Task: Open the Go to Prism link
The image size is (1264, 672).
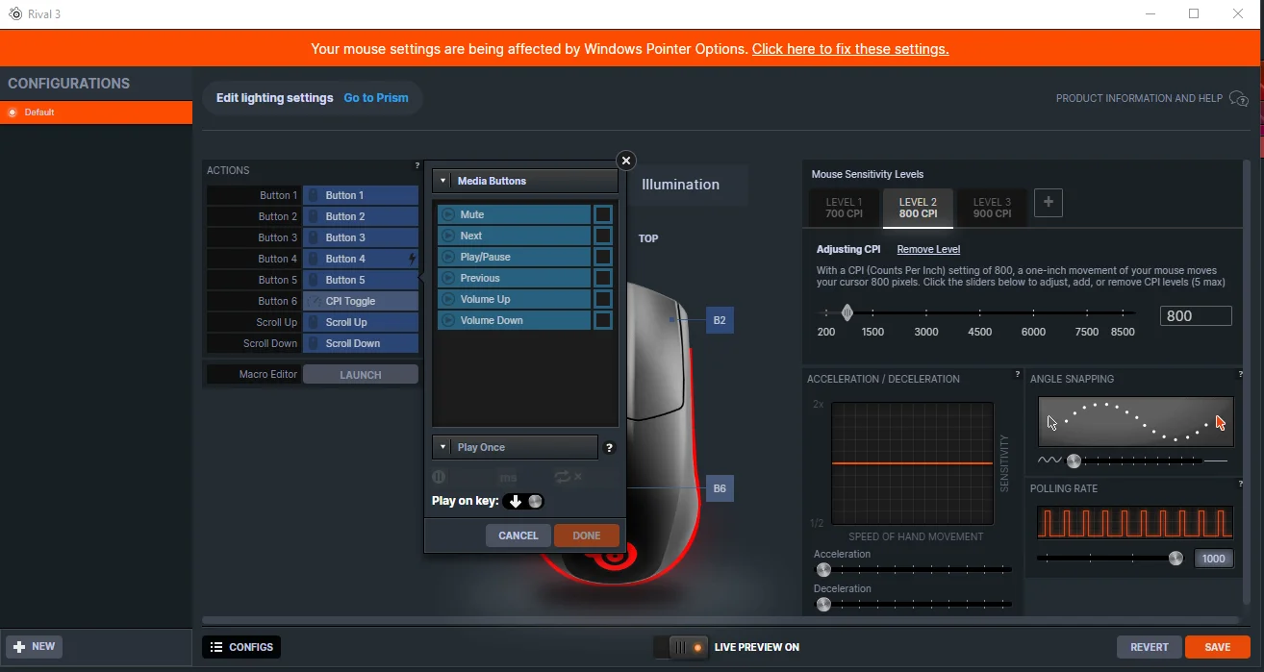Action: tap(376, 98)
